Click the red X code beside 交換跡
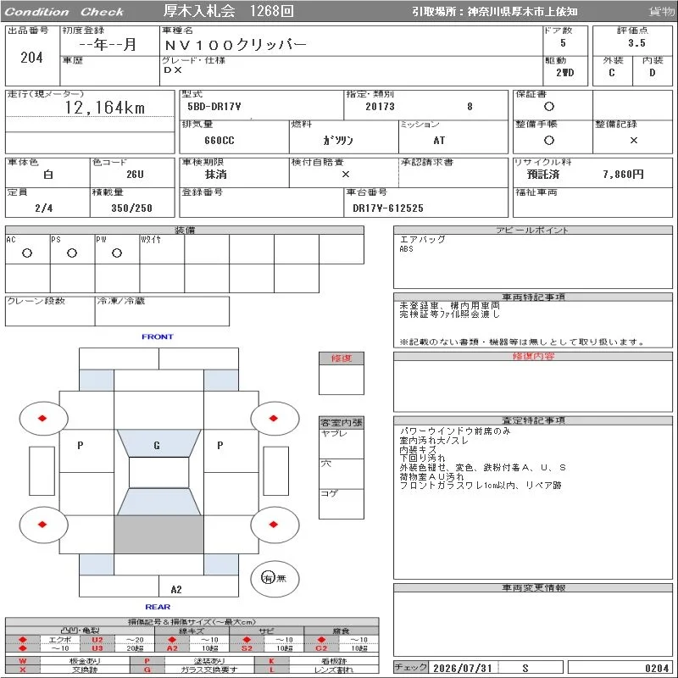 click(23, 670)
